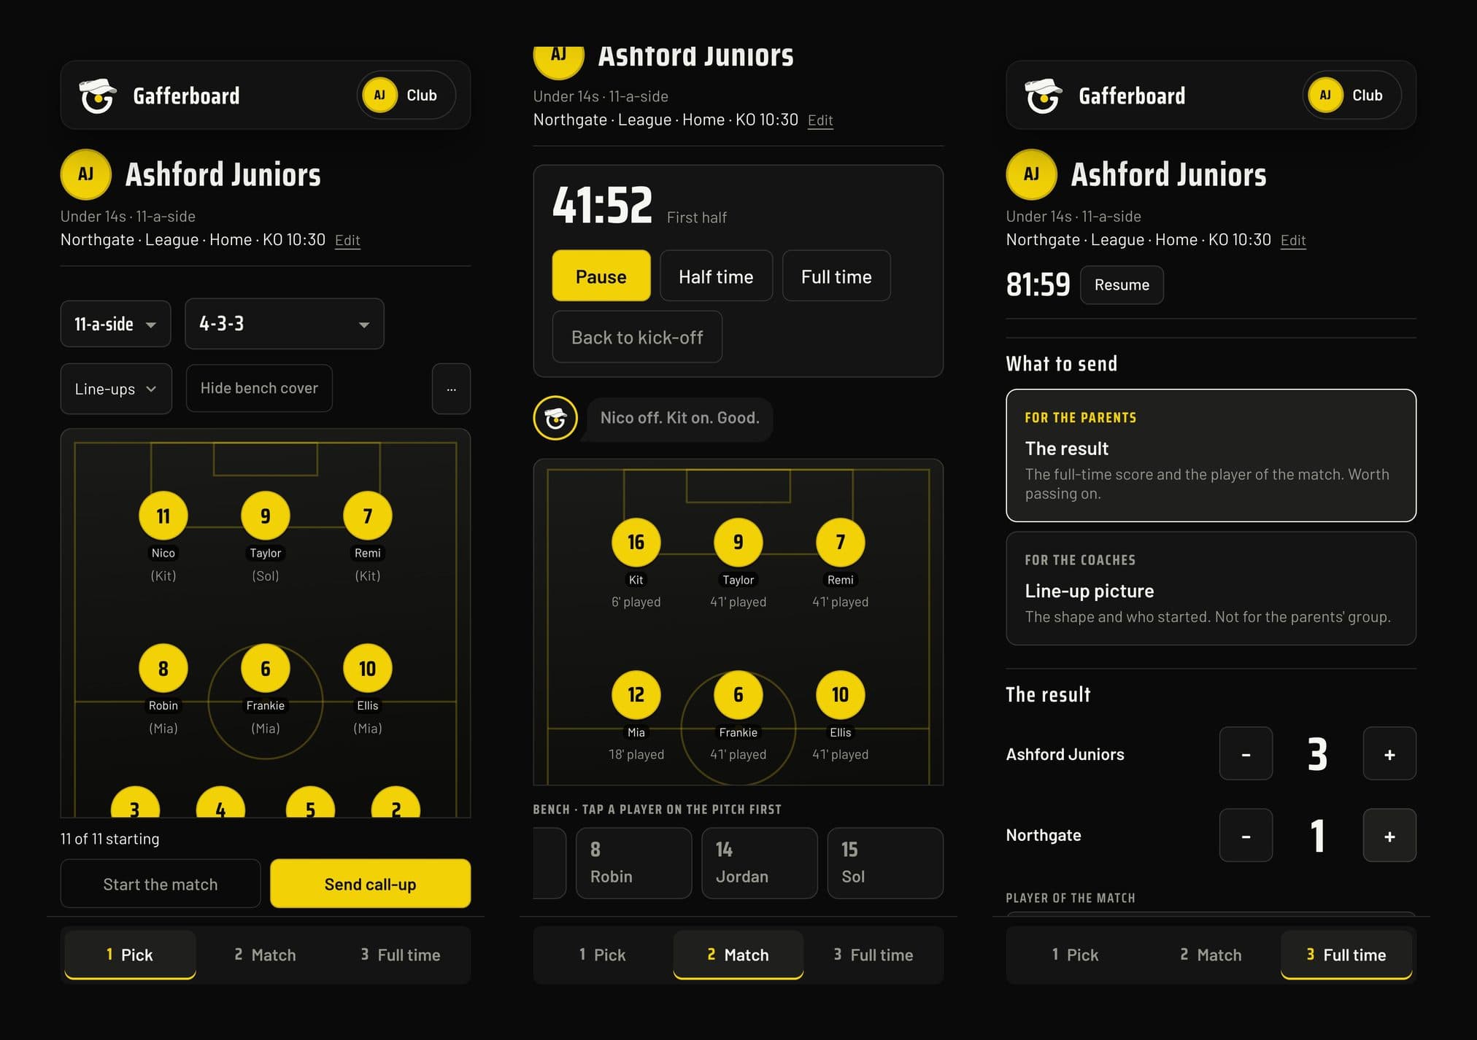Select the For the parents result card
The height and width of the screenshot is (1040, 1477).
pos(1211,455)
